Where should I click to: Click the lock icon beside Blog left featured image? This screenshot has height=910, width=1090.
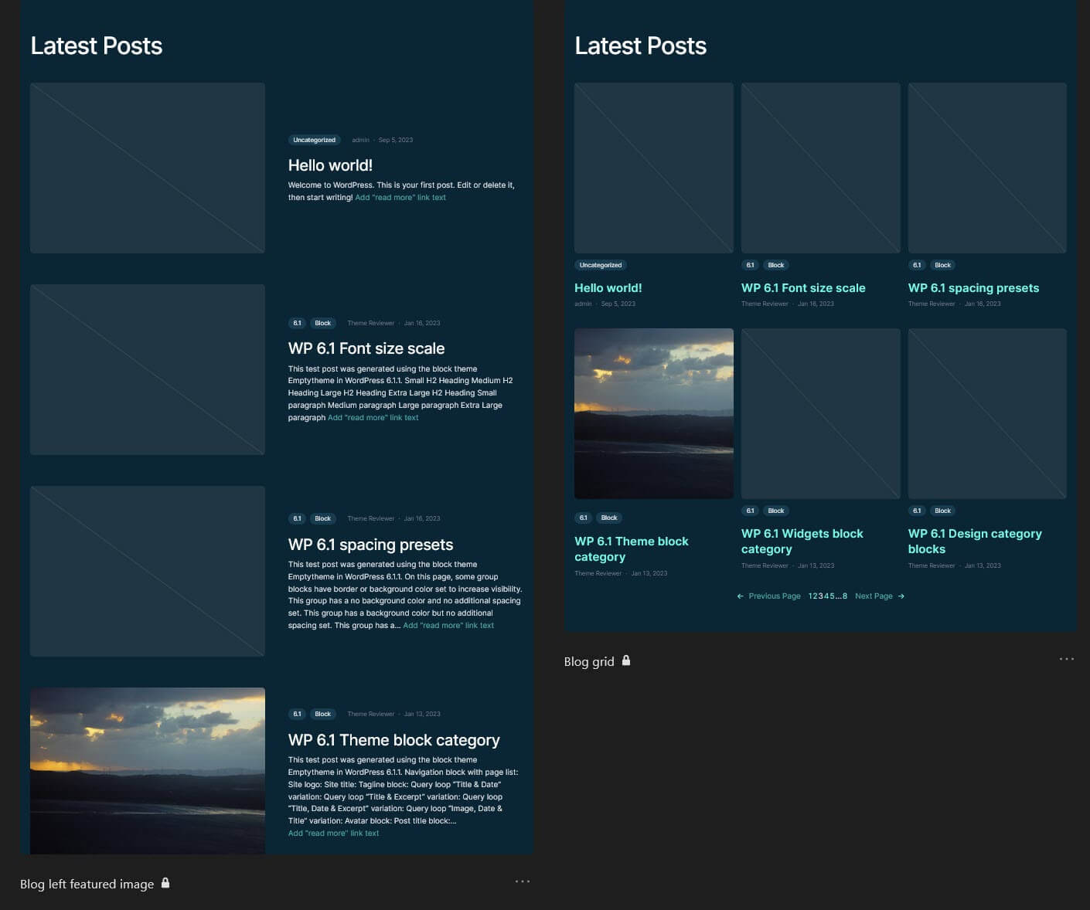[165, 883]
